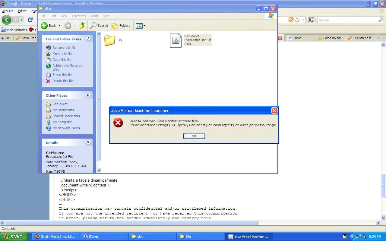Viewport: 386px width, 241px height.
Task: Reload the page in Firefox
Action: [x=30, y=20]
